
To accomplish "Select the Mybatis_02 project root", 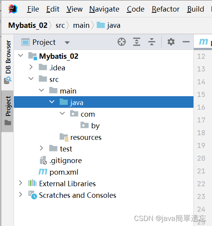I will click(x=59, y=56).
